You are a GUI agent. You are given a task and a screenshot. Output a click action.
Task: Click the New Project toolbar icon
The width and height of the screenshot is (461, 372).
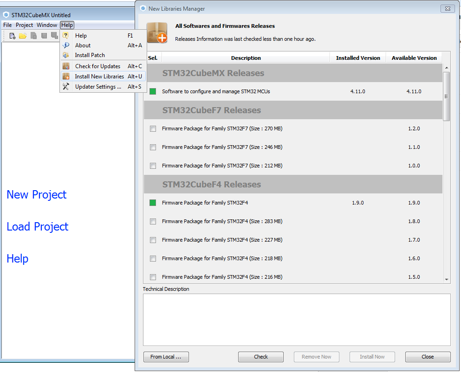13,36
